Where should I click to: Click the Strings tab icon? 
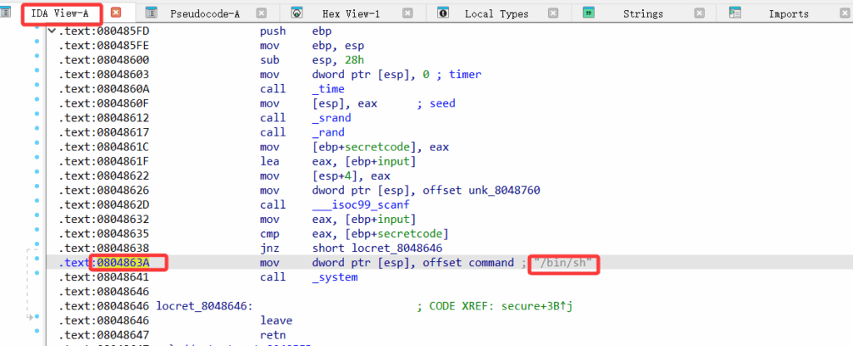(x=588, y=13)
